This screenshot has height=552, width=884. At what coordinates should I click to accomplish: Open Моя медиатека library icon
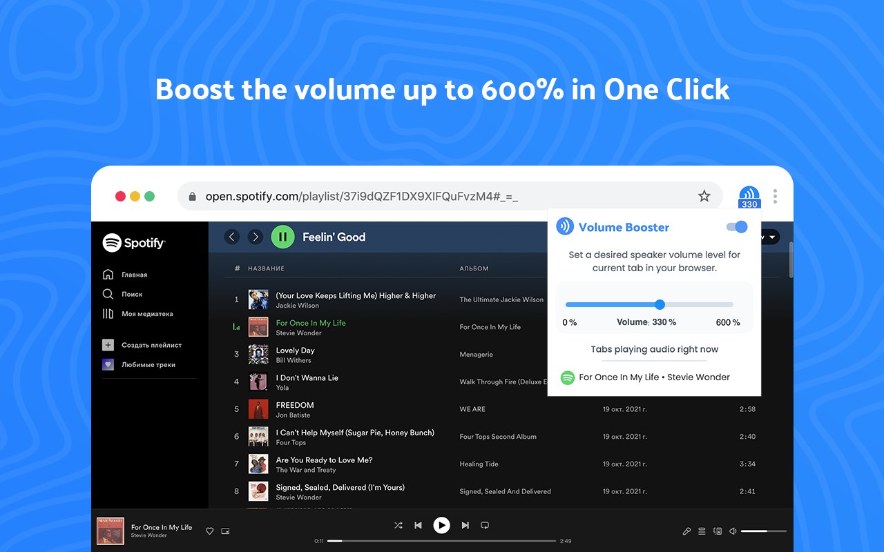click(x=108, y=314)
